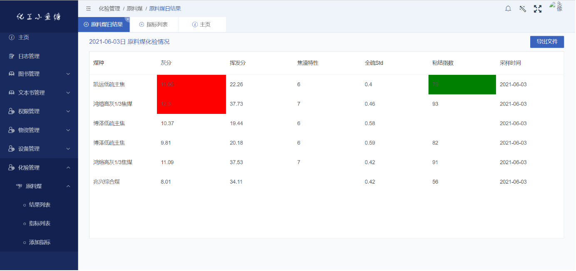The width and height of the screenshot is (576, 271).
Task: Expand the 物资管理 menu
Action: pyautogui.click(x=39, y=130)
